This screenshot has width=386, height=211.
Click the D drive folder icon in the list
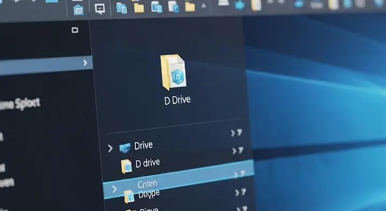click(x=126, y=166)
